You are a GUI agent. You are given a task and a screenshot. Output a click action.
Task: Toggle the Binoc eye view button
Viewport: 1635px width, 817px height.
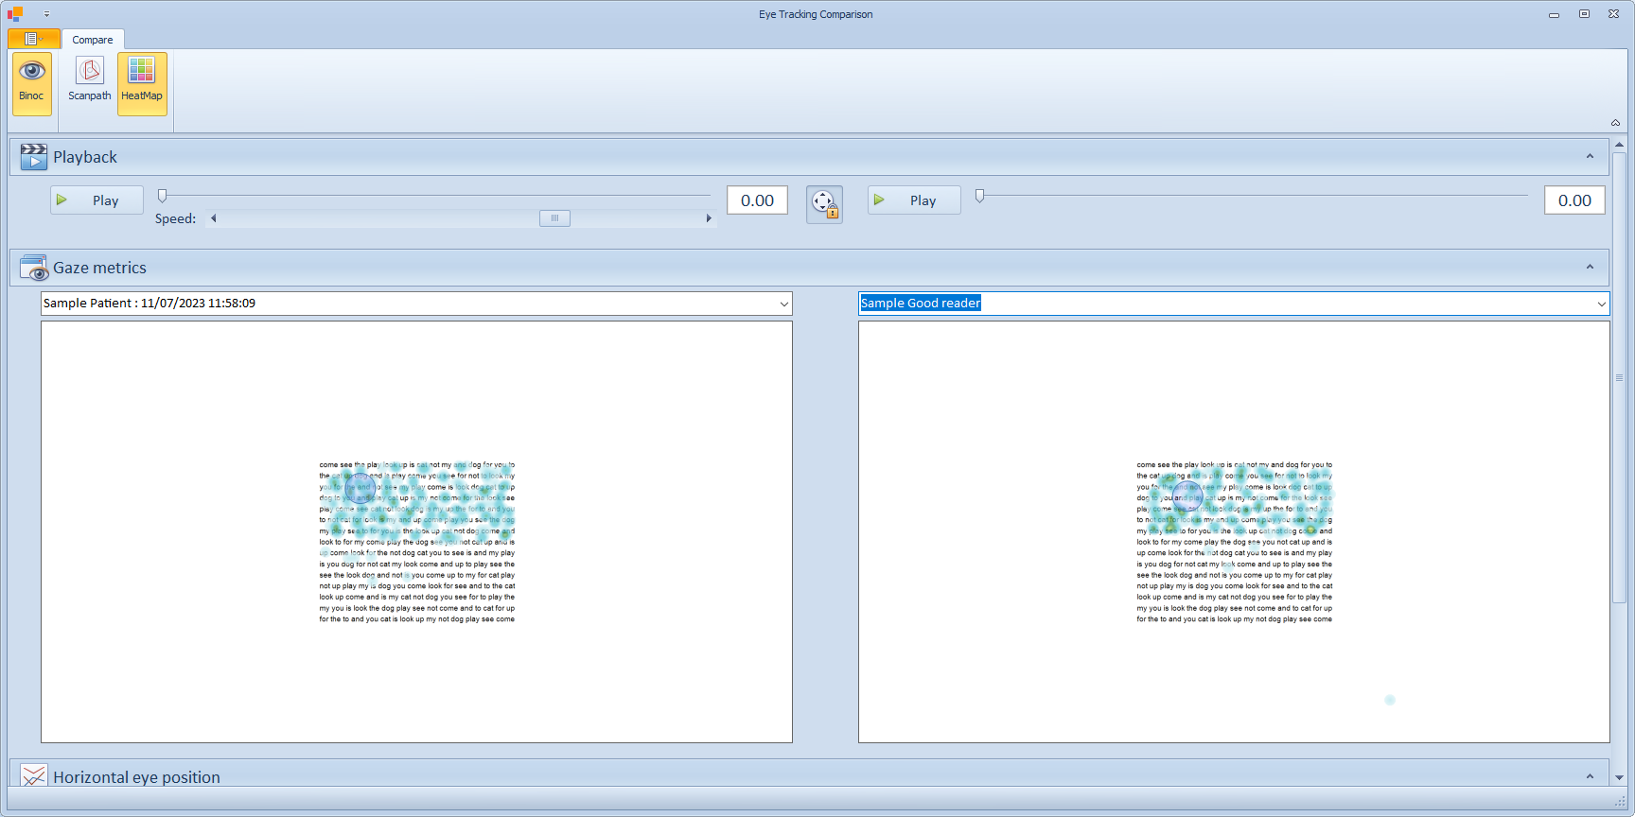31,83
